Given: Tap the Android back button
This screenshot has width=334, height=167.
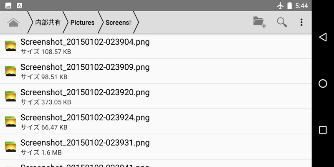Looking at the screenshot, I should click(323, 38).
